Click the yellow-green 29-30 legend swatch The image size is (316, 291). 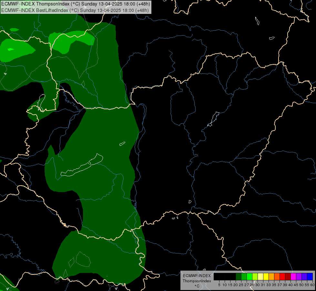[255, 276]
